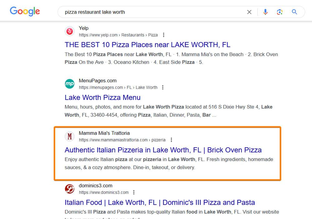Open THE BEST 10 Pizza Places link
The image size is (312, 219).
point(148,45)
